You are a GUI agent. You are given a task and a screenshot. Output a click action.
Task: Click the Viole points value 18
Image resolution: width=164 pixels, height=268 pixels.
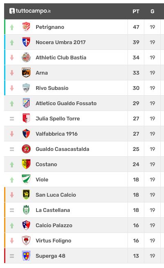pos(136,179)
